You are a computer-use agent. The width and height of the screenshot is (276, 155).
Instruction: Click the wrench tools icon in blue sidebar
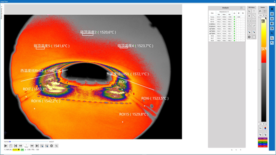272,33
